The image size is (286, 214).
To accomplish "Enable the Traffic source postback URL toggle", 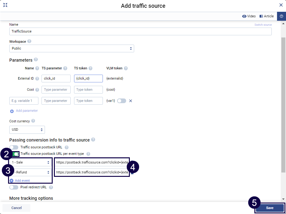I will 14,148.
